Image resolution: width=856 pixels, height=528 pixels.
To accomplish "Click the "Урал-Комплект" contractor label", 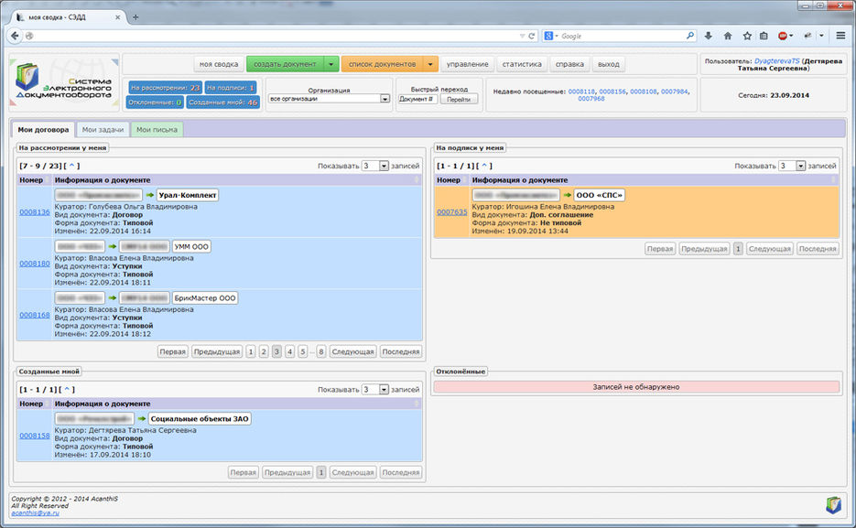I will tap(188, 195).
